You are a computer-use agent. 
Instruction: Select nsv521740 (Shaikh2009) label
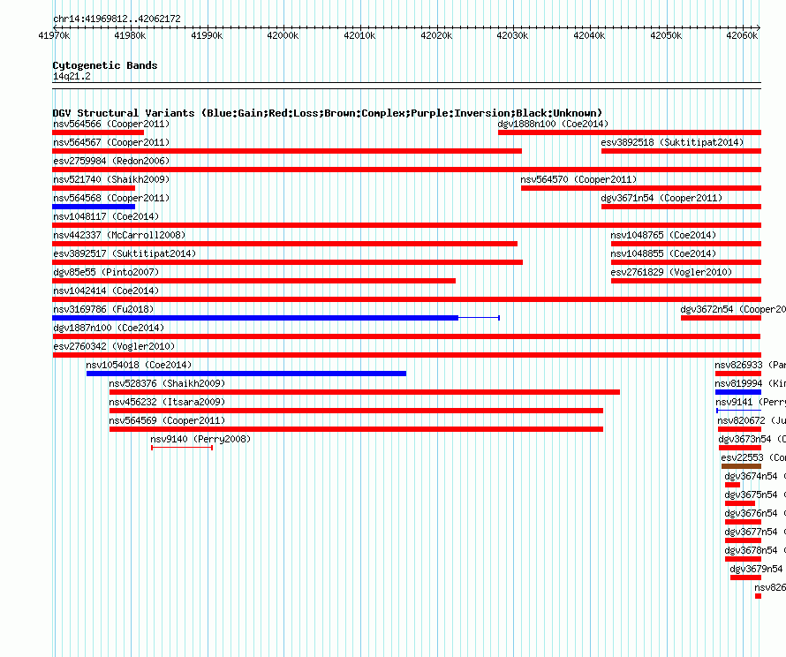(111, 179)
